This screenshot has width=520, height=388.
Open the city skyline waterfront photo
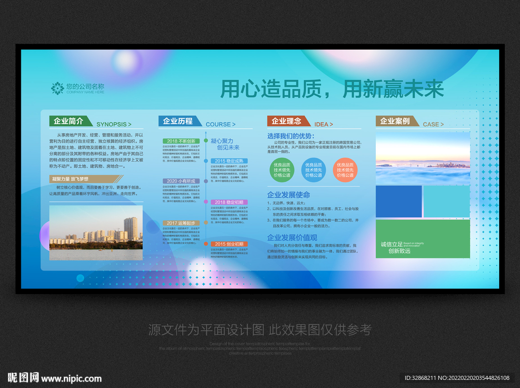tap(96, 233)
